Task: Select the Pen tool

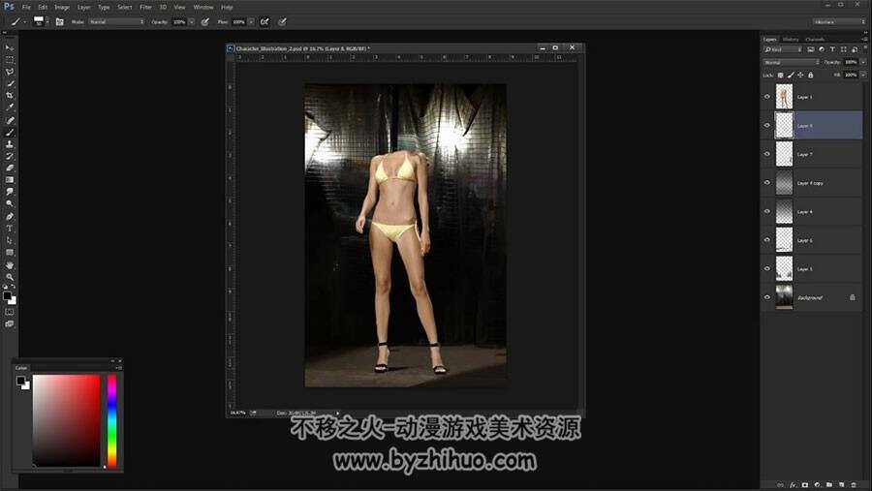Action: pyautogui.click(x=10, y=216)
